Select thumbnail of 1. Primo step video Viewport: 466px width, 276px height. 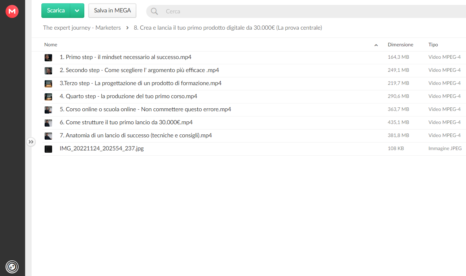[48, 58]
